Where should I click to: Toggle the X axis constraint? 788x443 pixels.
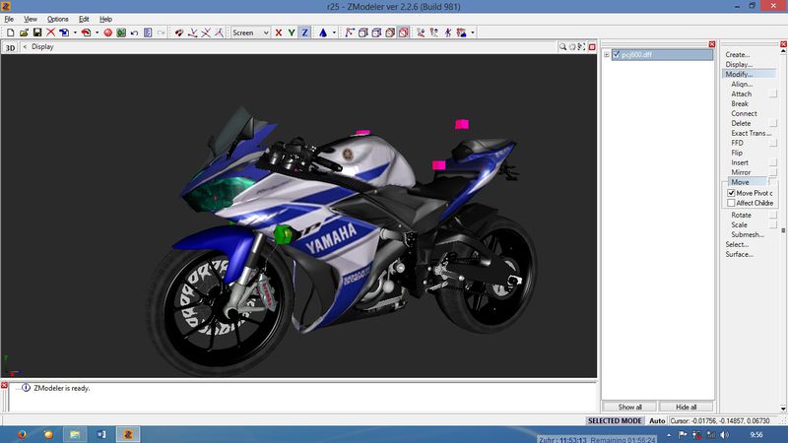[279, 32]
